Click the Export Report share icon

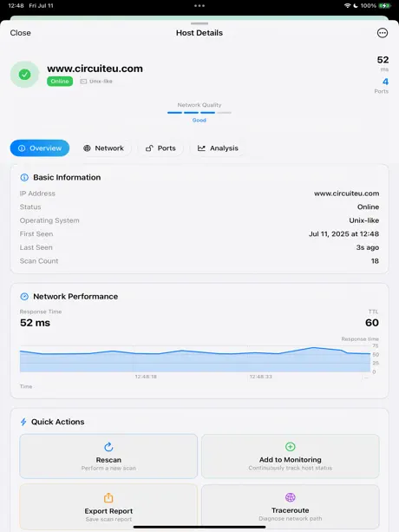108,498
